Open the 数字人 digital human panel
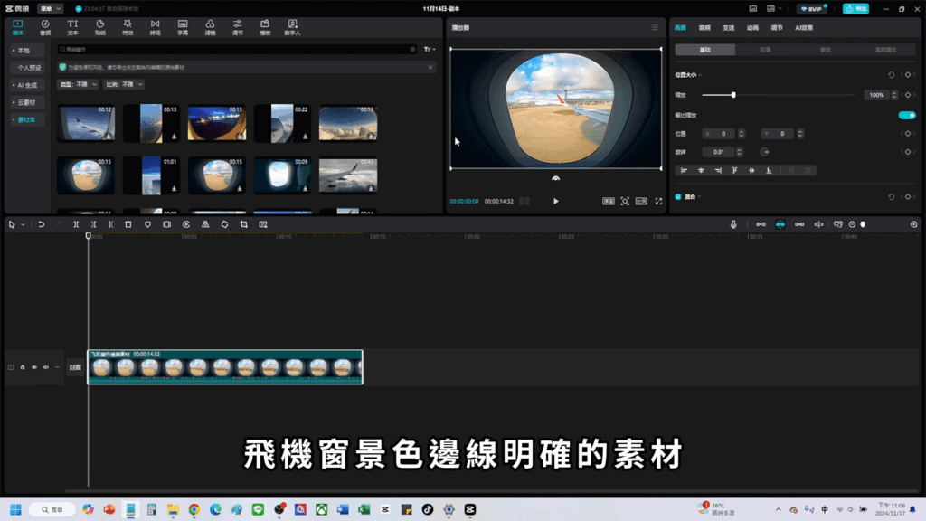 pos(292,27)
